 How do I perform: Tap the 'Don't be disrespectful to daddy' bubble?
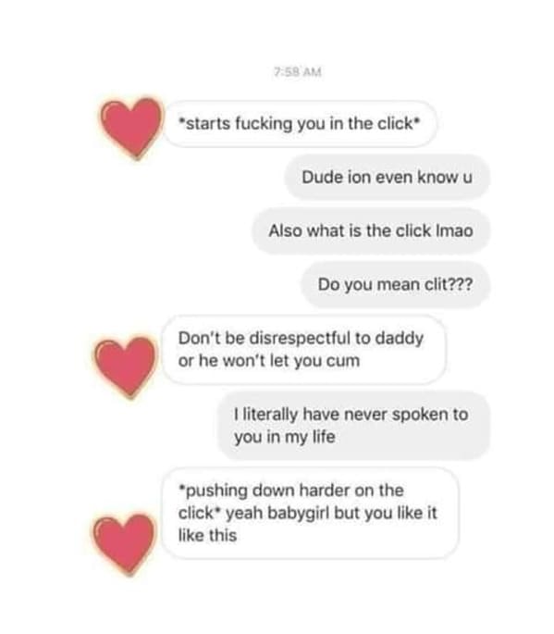(x=303, y=349)
